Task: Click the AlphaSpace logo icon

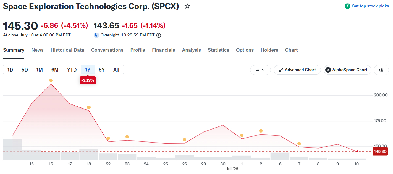Action: coord(328,70)
